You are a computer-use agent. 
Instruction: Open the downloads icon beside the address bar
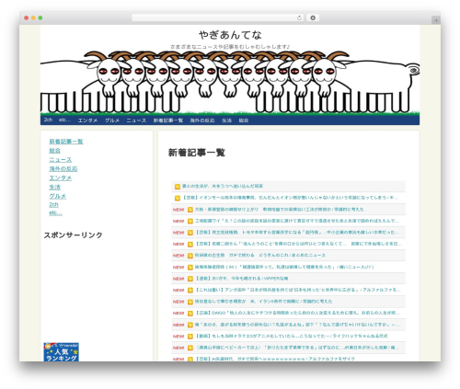click(x=313, y=17)
